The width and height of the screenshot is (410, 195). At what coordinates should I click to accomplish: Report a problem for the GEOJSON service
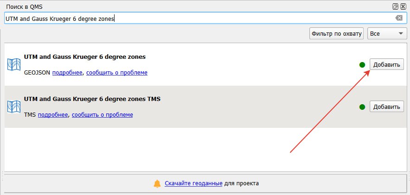tap(117, 73)
